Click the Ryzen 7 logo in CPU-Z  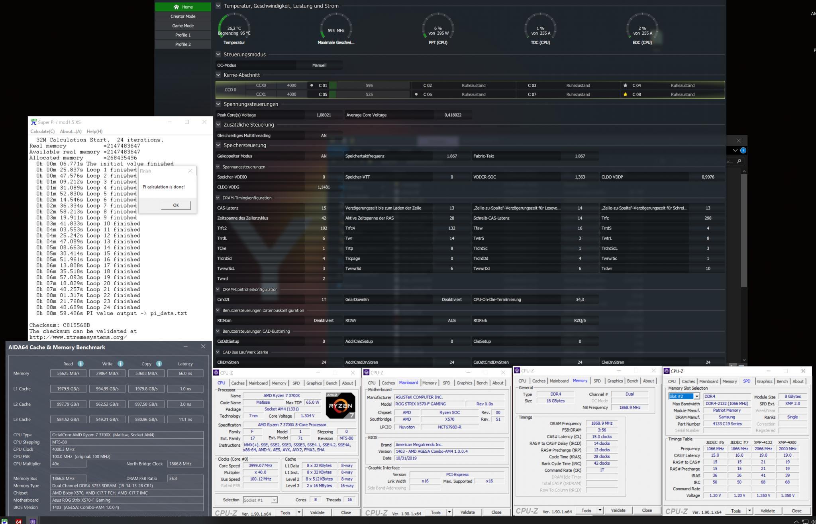point(340,405)
